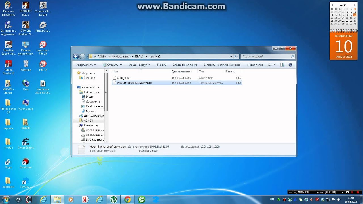The image size is (363, 204).
Task: Expand the arrow after ADMIN in breadcrumb
Action: click(x=109, y=56)
